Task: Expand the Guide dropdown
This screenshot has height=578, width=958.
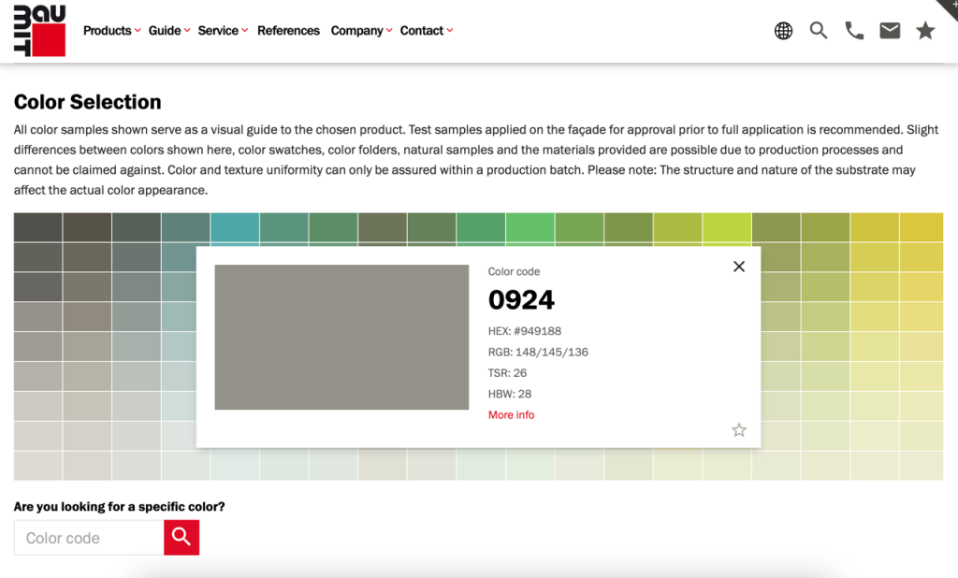Action: [x=168, y=31]
